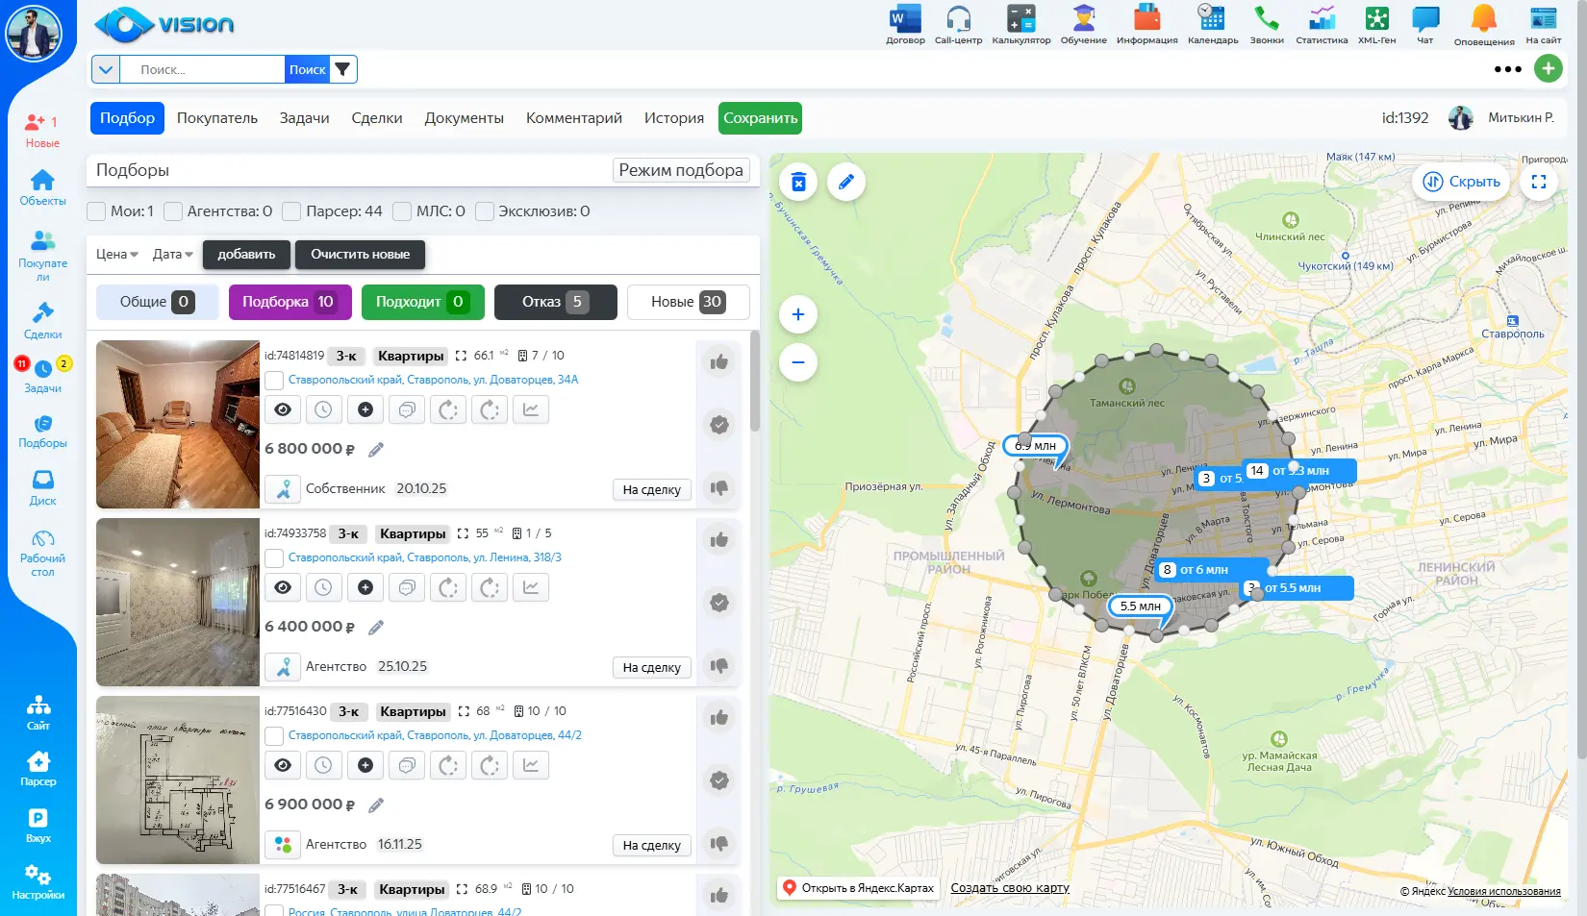Click the Статистика chart icon
This screenshot has width=1587, height=916.
(x=1322, y=23)
